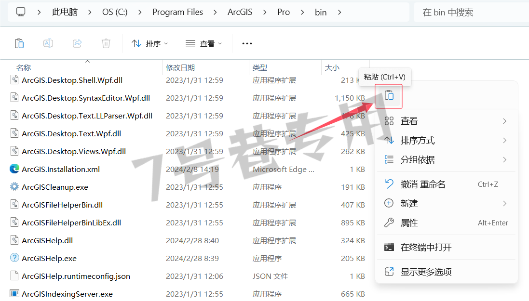Open the 排序 sort dropdown in toolbar
529x301 pixels.
click(150, 43)
